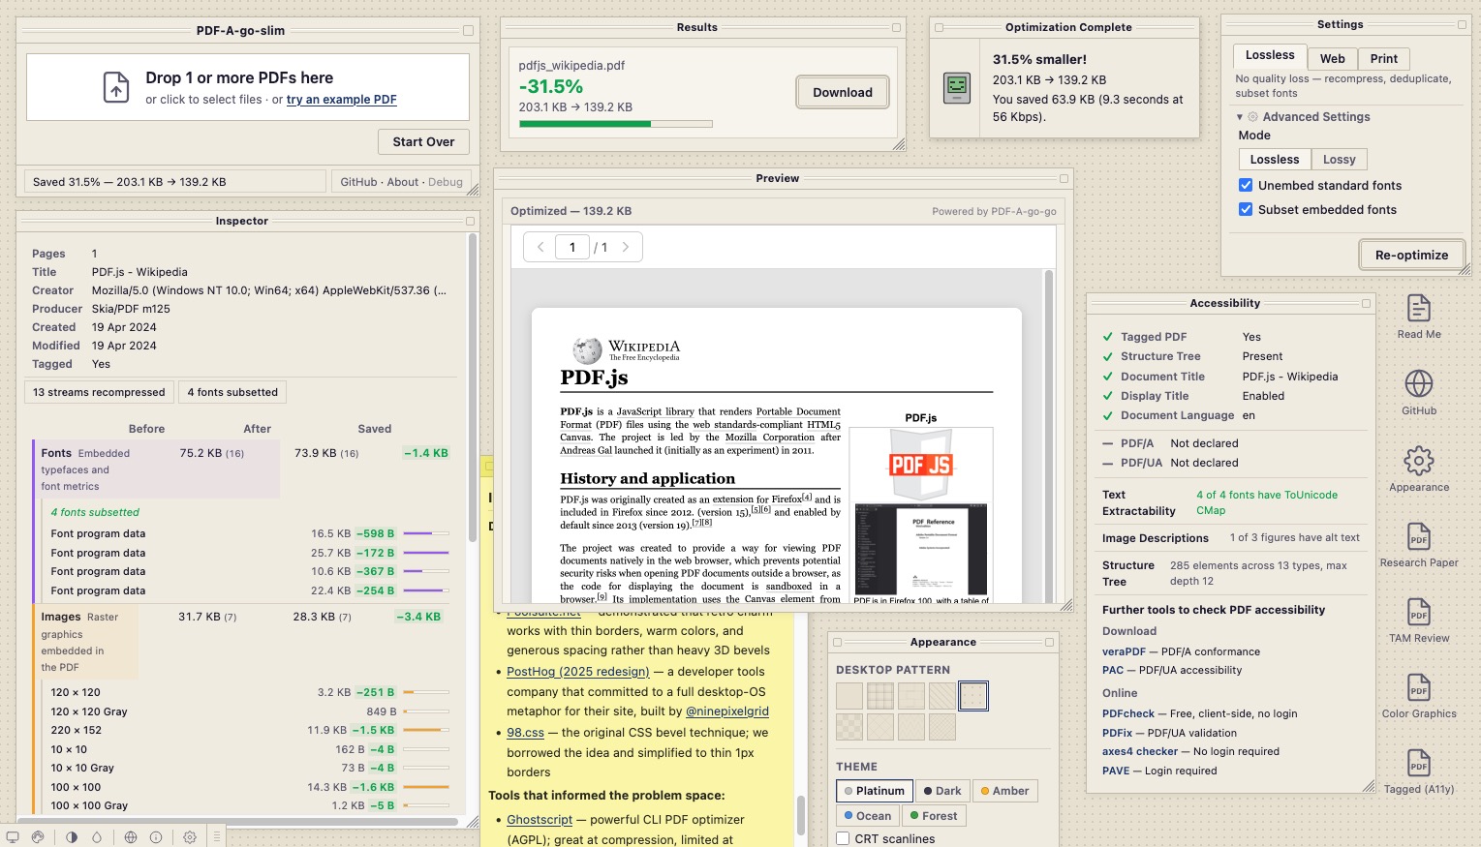Click the computer face icon in Optimization Complete

[957, 88]
